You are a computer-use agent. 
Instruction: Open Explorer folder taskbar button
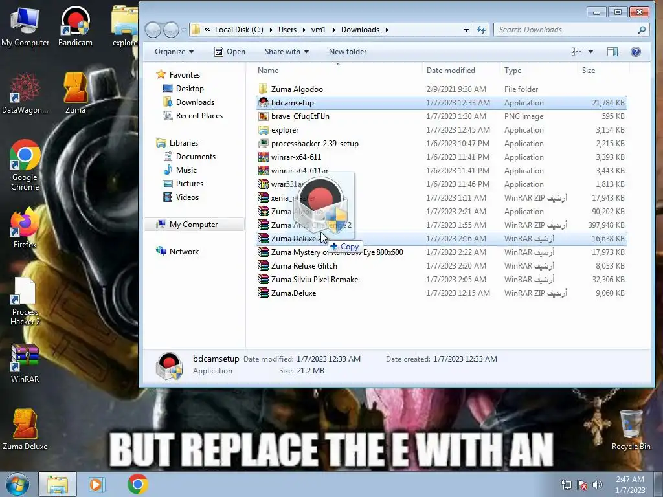point(58,484)
